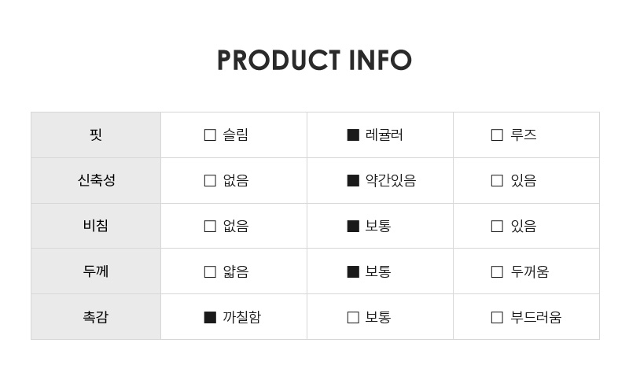Select 없음 checkbox in 신축성 row
This screenshot has width=629, height=391.
click(x=210, y=181)
